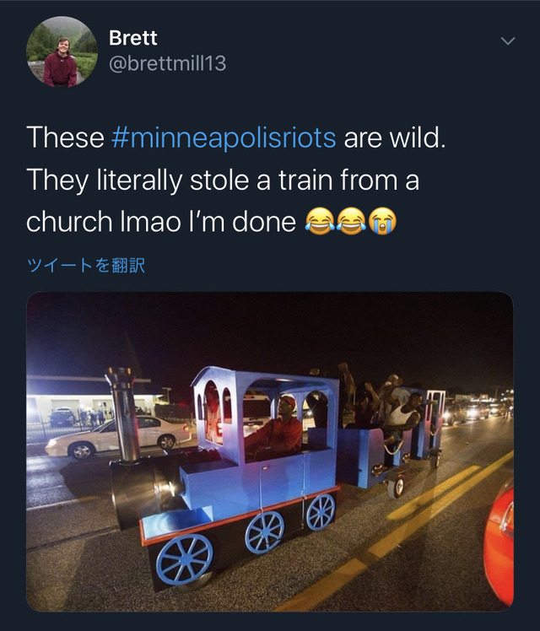Open the attached train photo
The image size is (540, 631).
coord(269,451)
